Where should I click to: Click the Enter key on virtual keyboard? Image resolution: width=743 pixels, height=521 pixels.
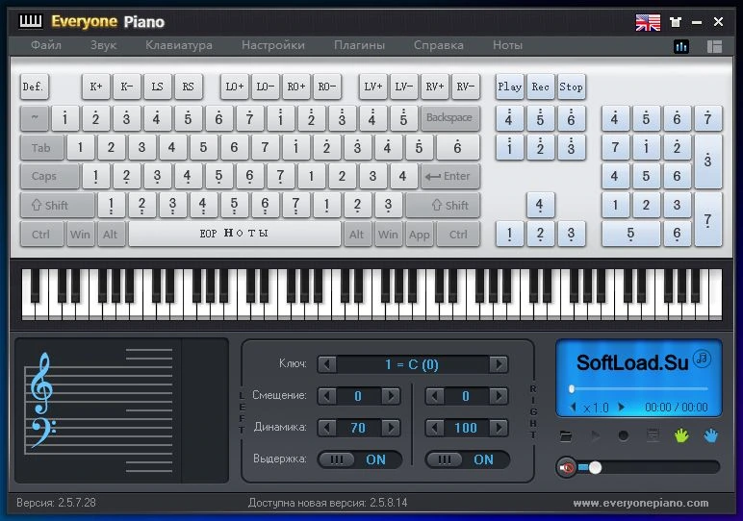449,176
